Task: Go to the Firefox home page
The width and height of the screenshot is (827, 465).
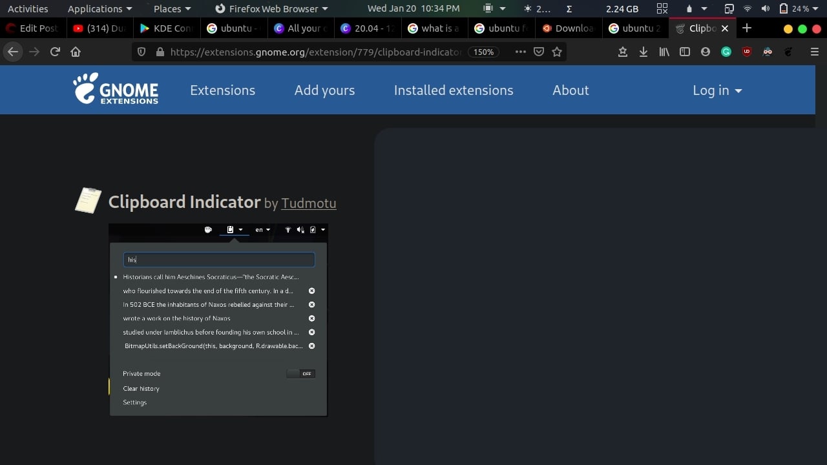Action: pos(76,52)
